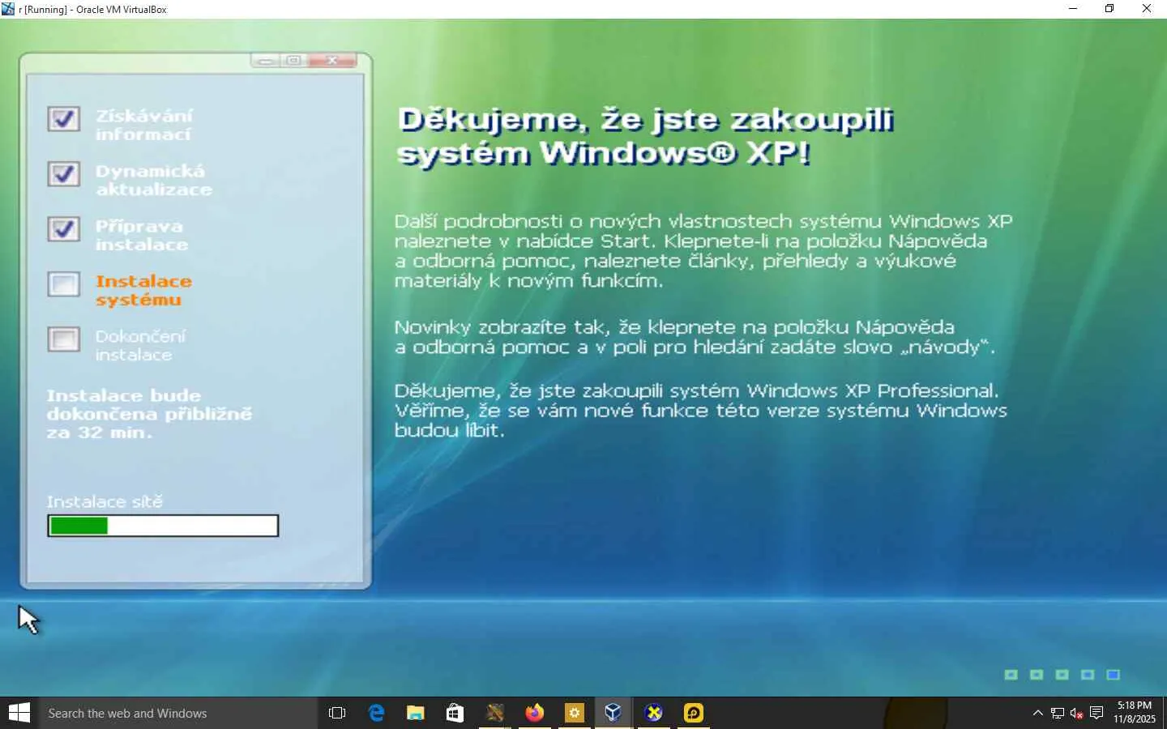
Task: Click the blue-yellow X taskbar app
Action: (653, 713)
